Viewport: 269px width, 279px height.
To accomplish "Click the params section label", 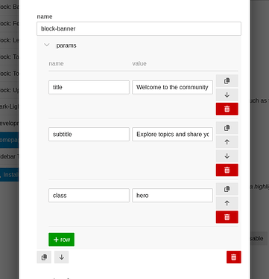I will (x=66, y=45).
